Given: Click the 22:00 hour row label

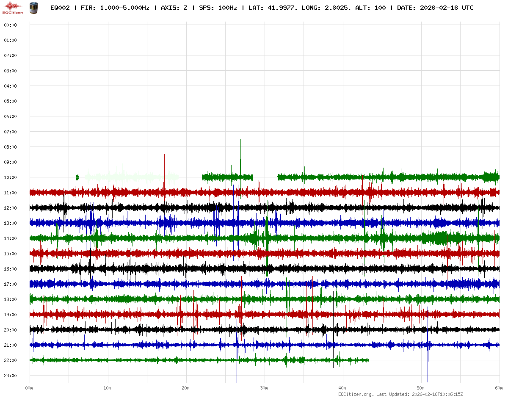Looking at the screenshot, I should pyautogui.click(x=10, y=360).
